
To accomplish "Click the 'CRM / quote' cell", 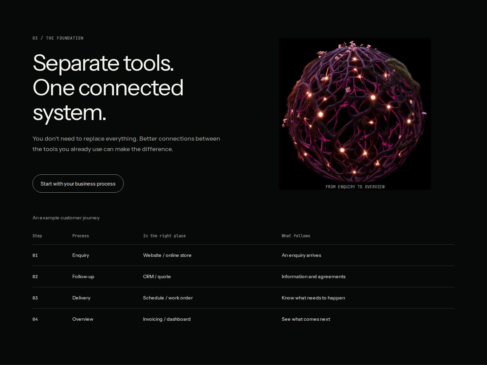I will pyautogui.click(x=157, y=276).
